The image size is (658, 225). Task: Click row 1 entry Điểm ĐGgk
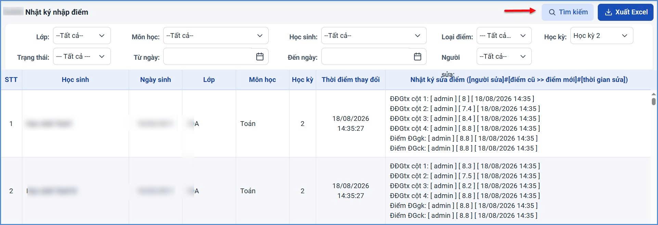464,139
